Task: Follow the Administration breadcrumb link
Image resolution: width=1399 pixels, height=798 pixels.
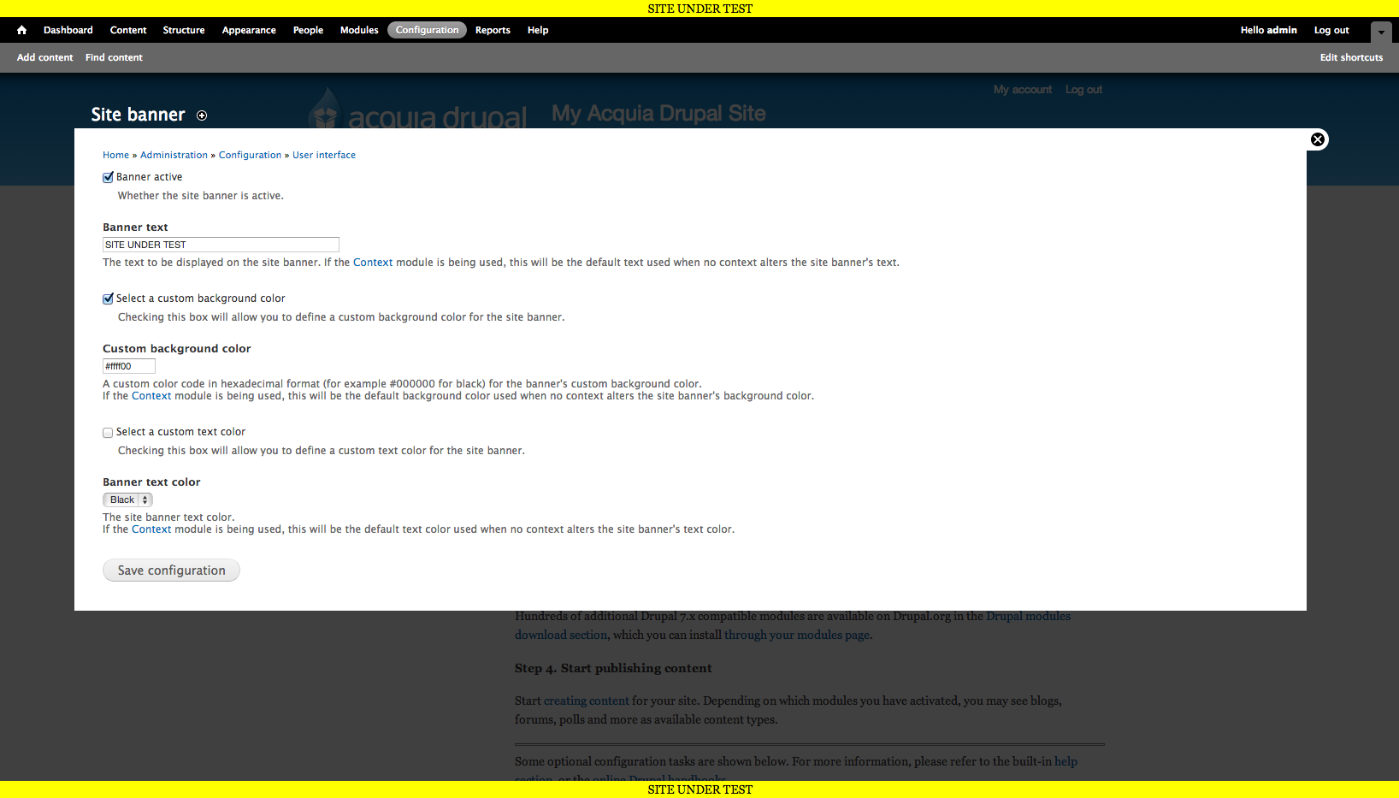Action: 174,155
